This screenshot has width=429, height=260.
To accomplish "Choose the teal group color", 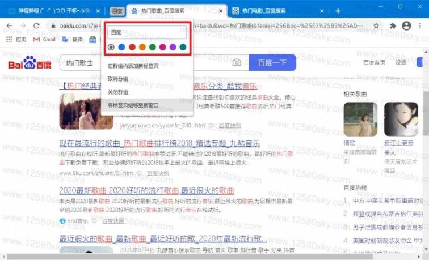I will (x=183, y=47).
